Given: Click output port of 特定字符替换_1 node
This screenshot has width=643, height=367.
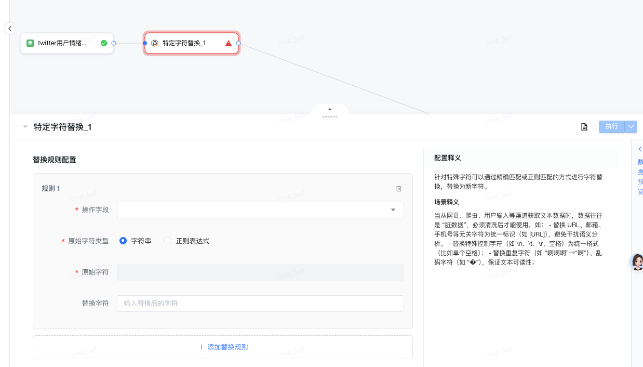Looking at the screenshot, I should tap(238, 43).
